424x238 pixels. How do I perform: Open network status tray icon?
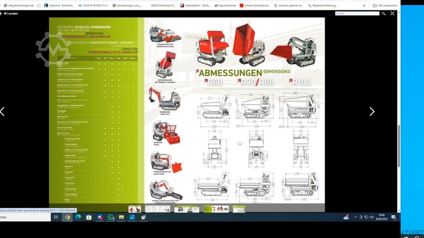coord(367,217)
